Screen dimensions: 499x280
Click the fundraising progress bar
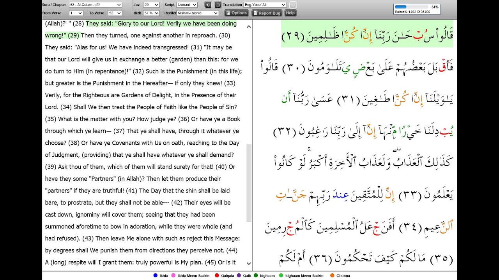(x=411, y=7)
